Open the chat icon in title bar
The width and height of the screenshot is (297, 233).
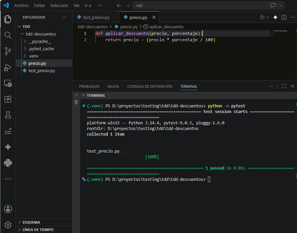click(x=273, y=5)
